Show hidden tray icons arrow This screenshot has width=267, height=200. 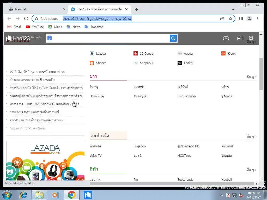222,195
